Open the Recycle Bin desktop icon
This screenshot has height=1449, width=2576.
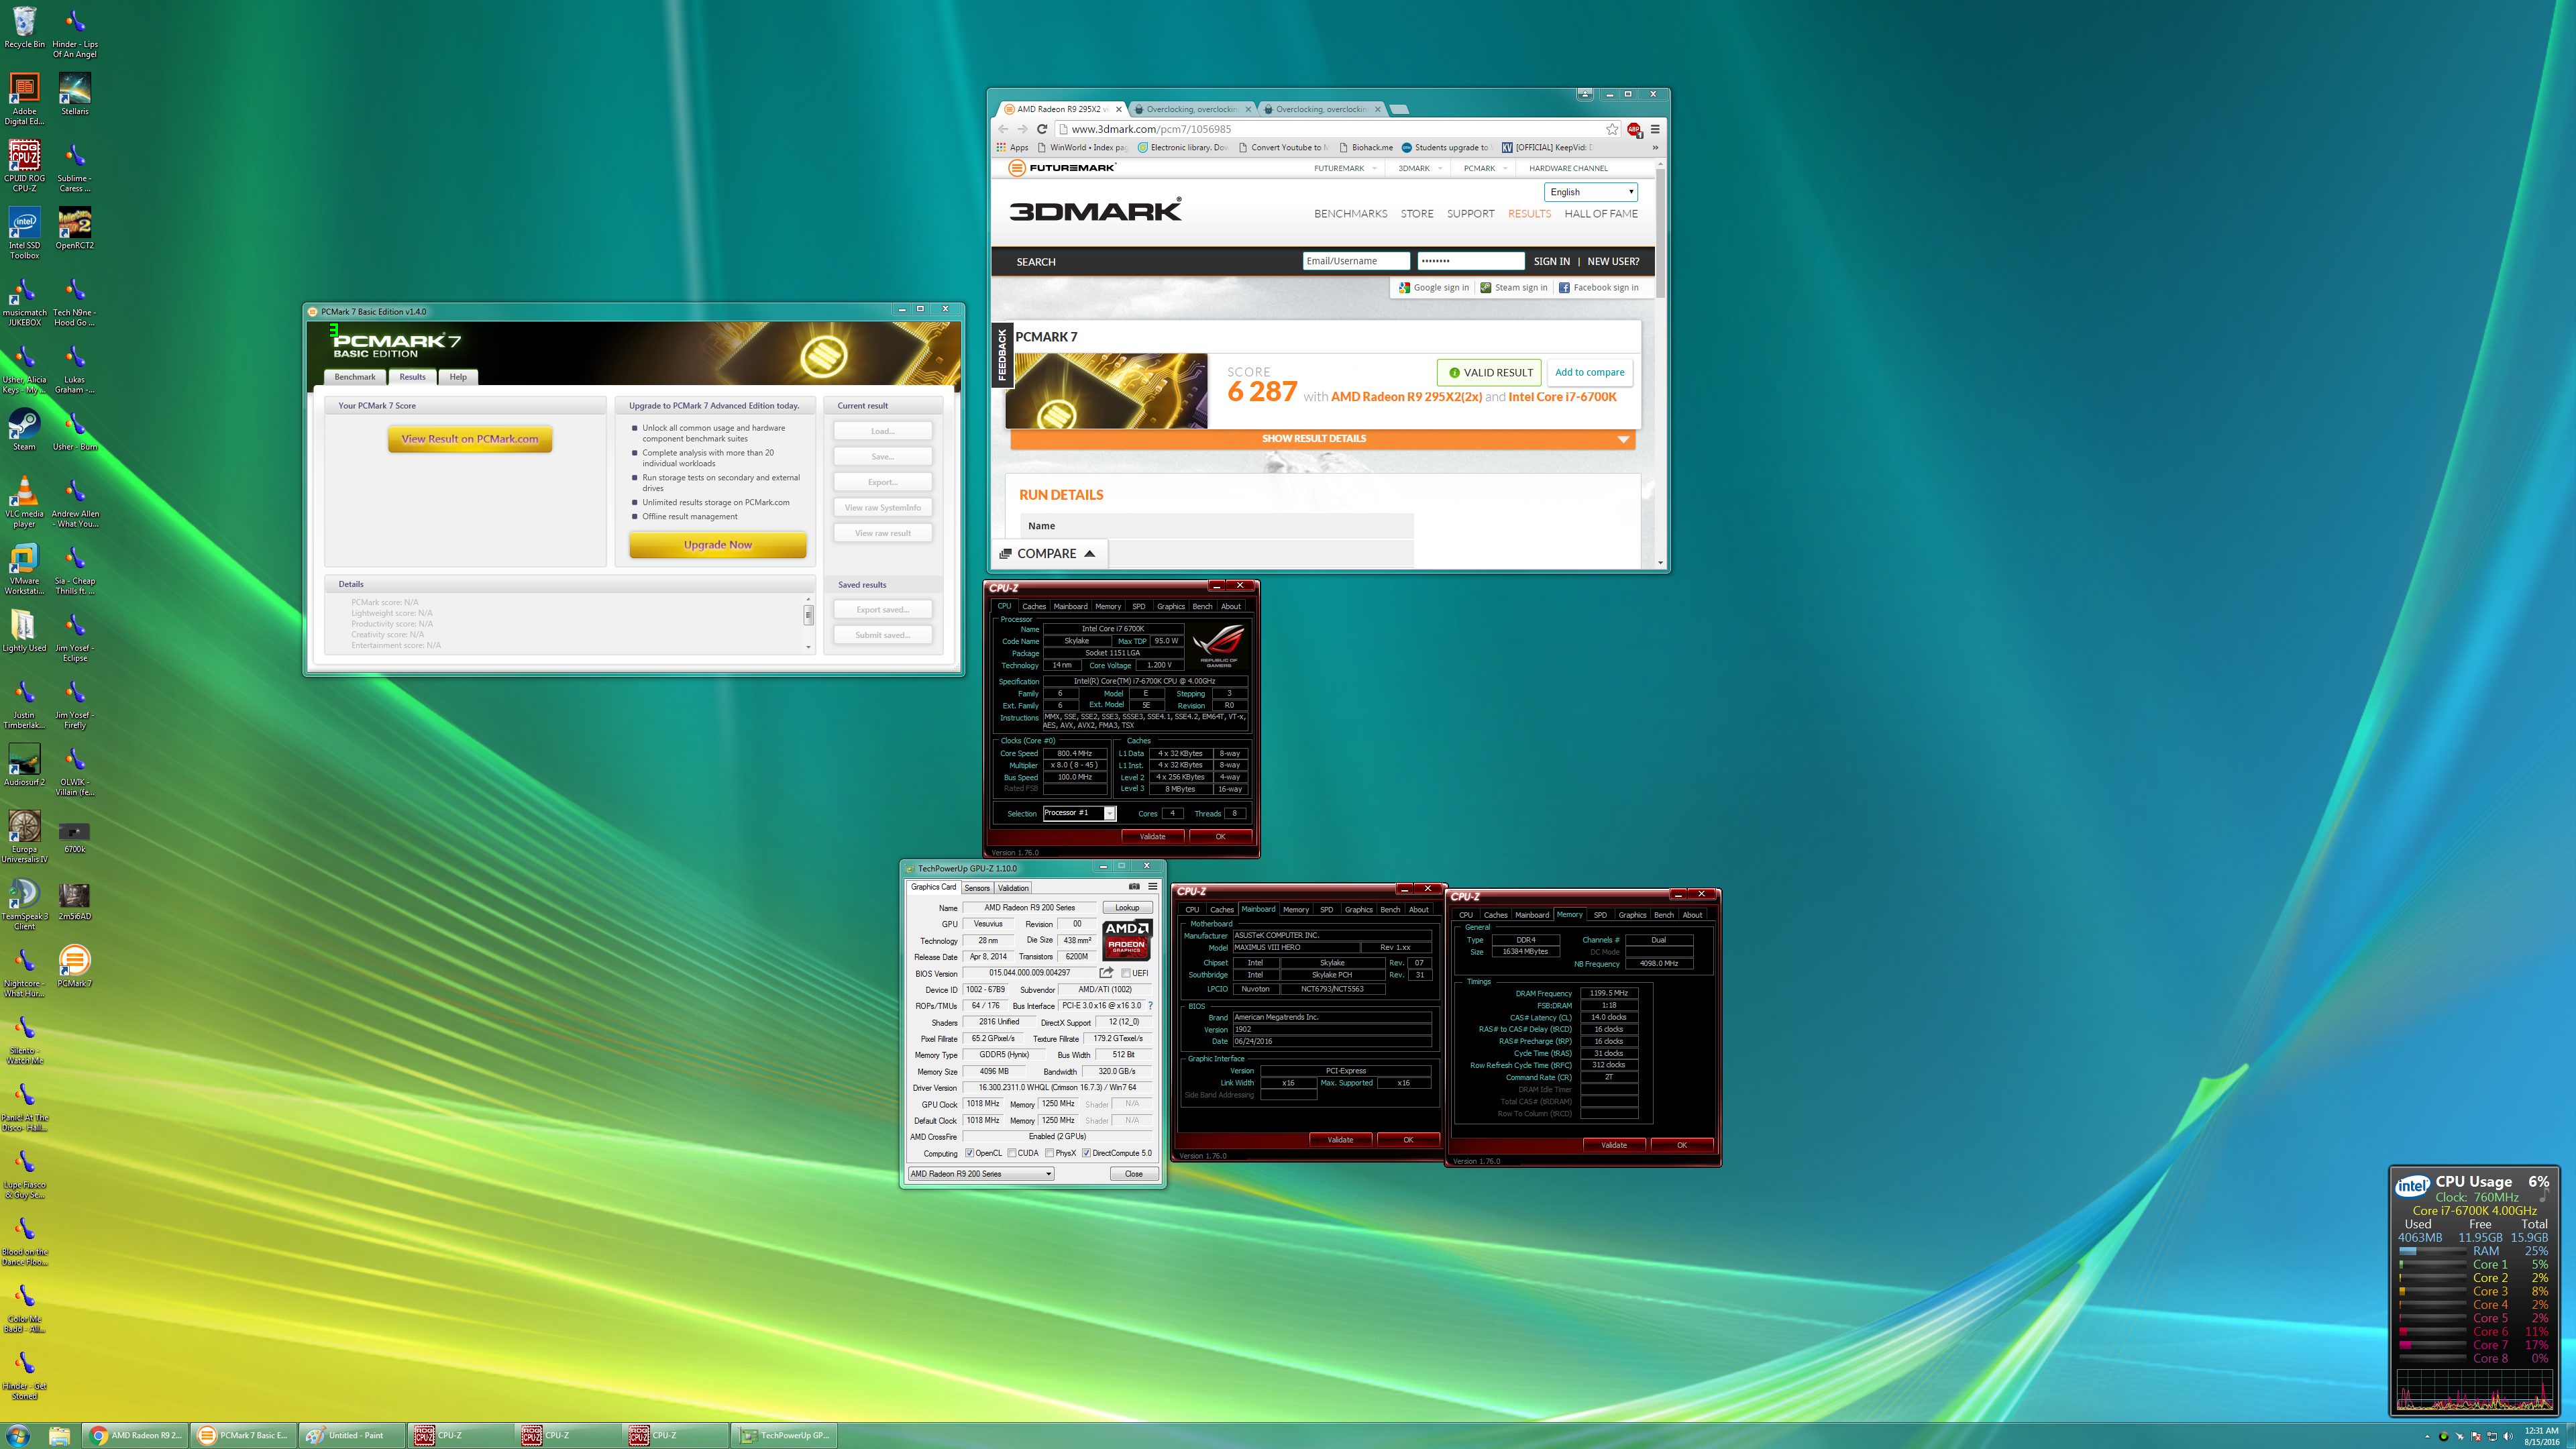pos(24,28)
